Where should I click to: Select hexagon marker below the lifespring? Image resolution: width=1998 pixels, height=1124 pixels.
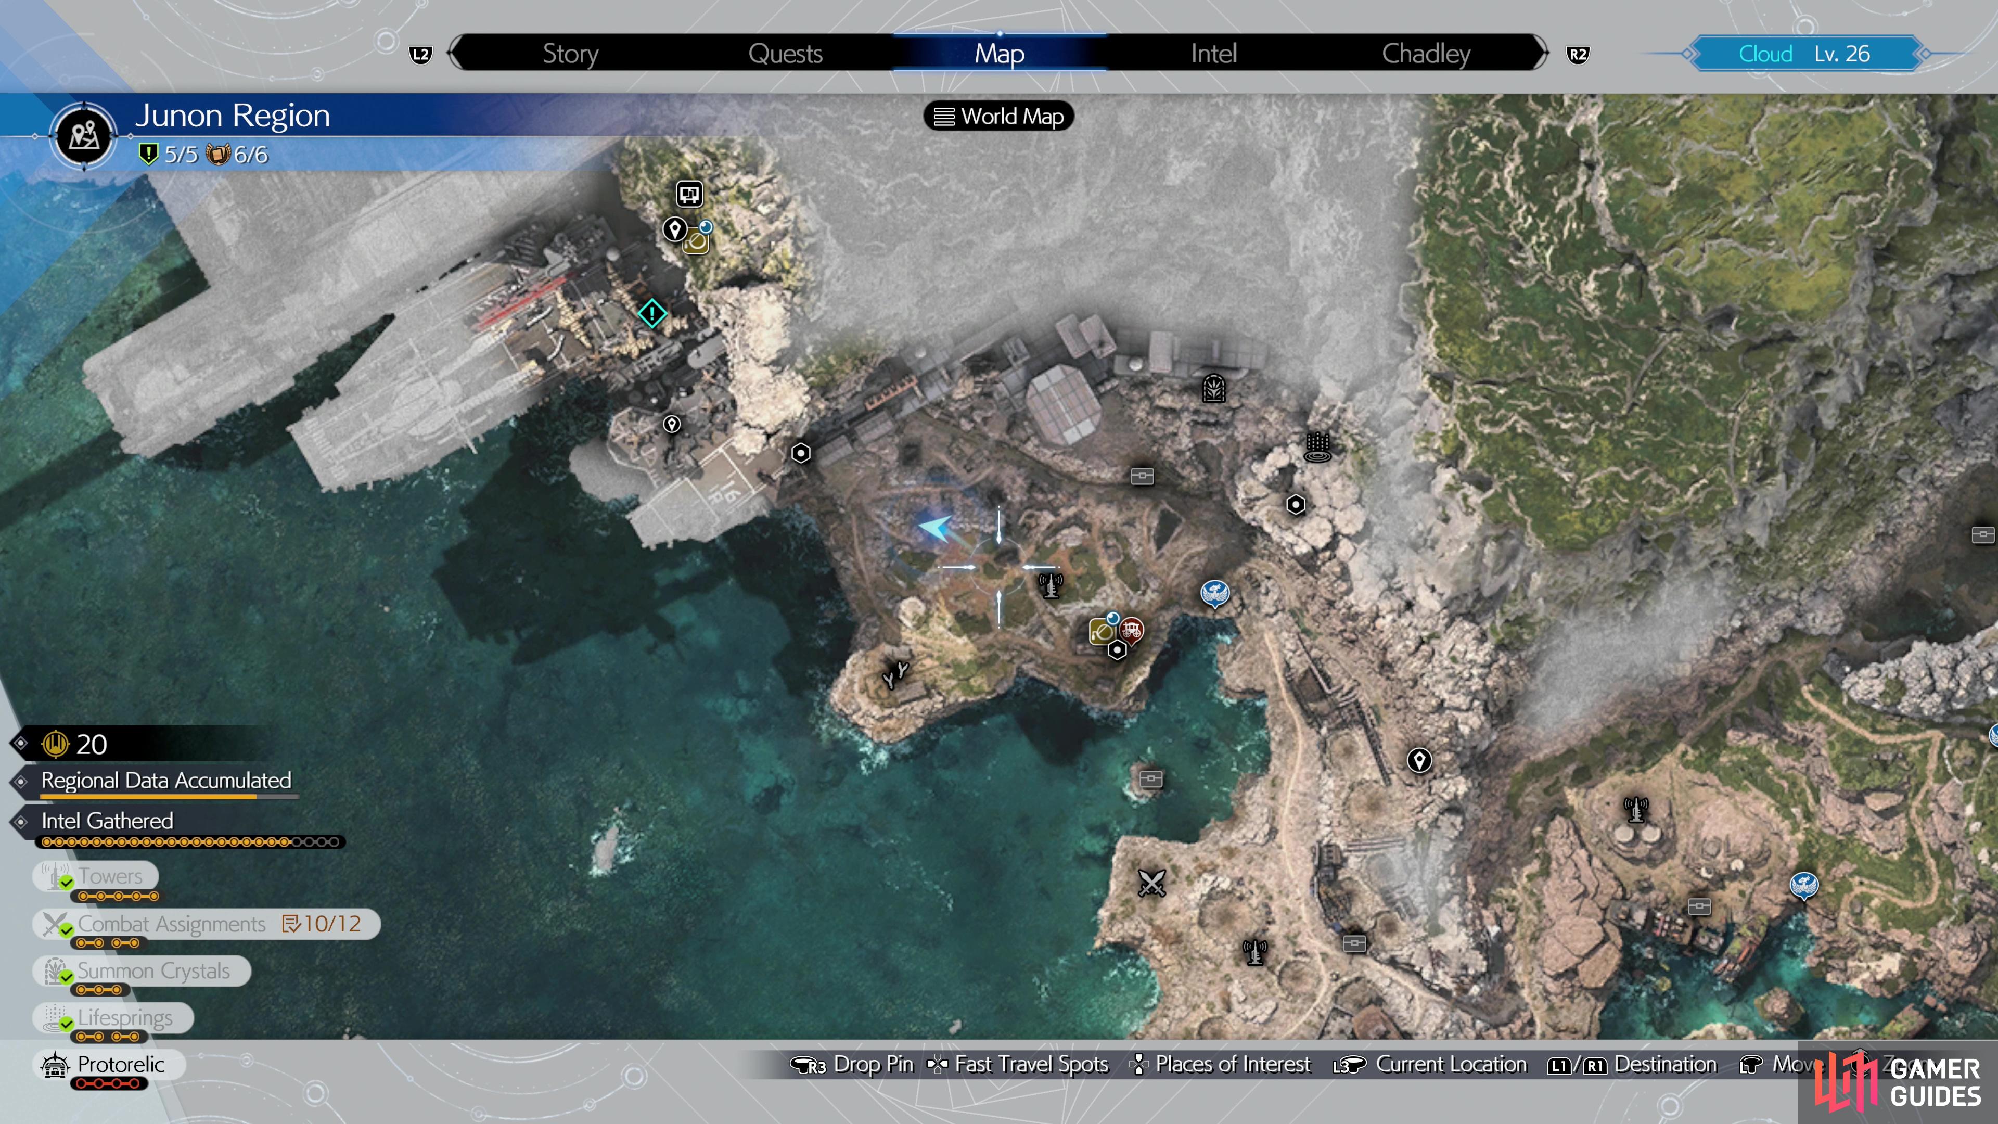[1295, 505]
